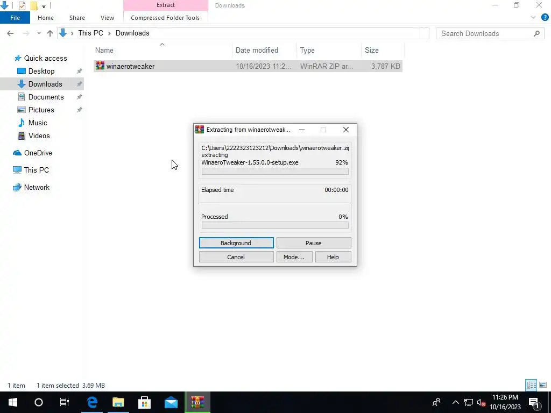Expand the breadcrumb chevron after This PC
This screenshot has width=551, height=413.
[109, 33]
